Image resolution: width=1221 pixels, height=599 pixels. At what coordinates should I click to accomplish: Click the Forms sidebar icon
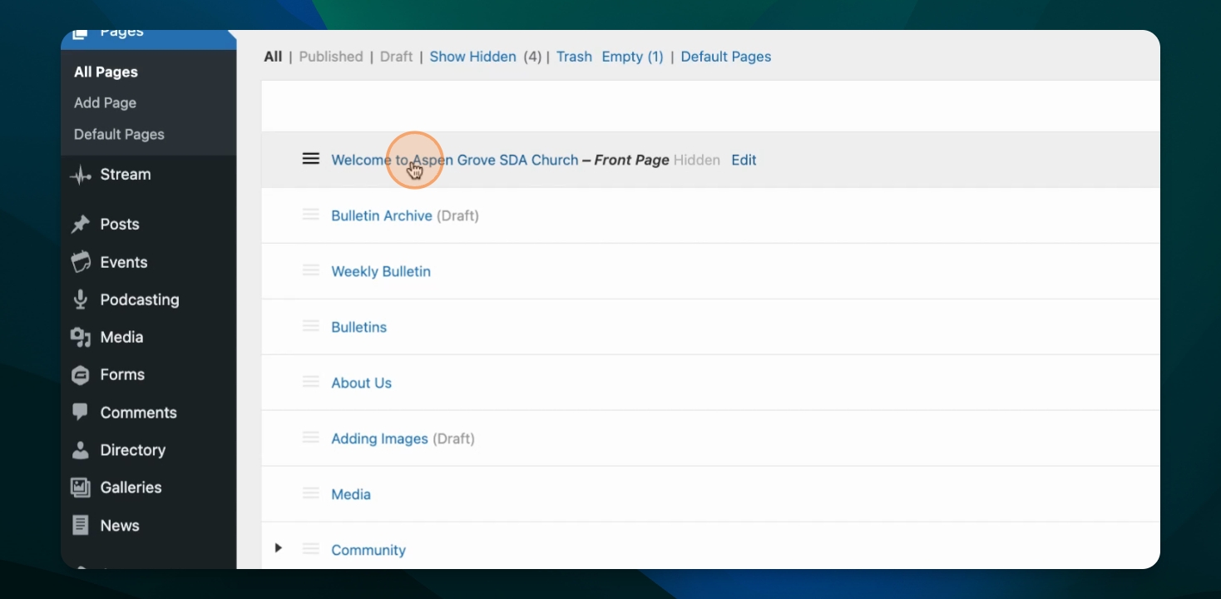(x=81, y=375)
